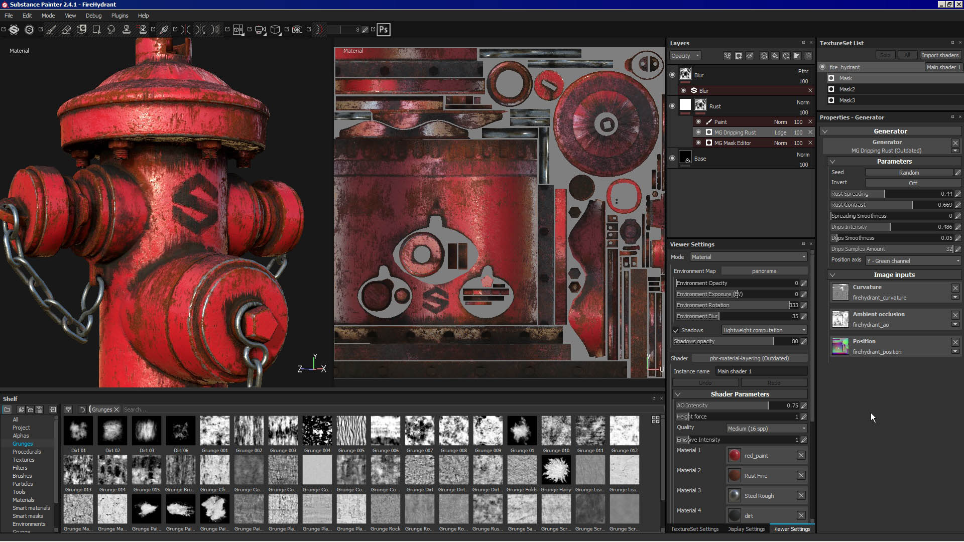Select the Paint brush tool
Viewport: 964px width, 542px height.
click(51, 30)
